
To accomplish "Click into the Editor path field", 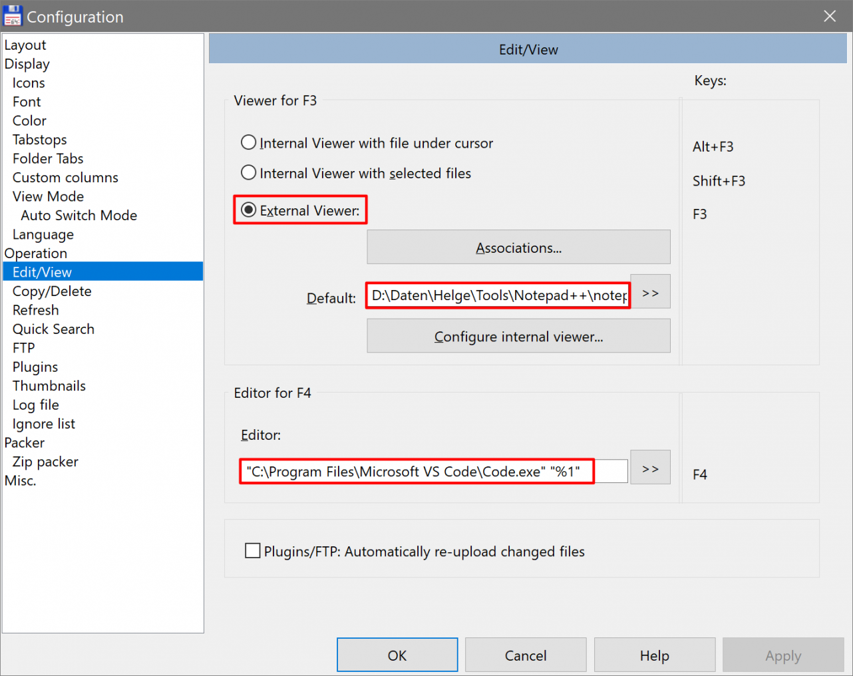I will coord(432,472).
